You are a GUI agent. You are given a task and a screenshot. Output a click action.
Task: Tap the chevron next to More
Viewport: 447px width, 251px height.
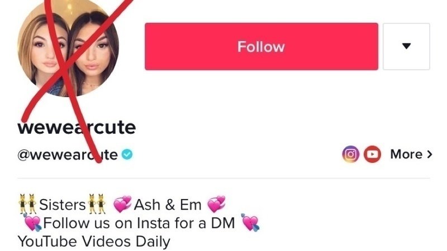pos(429,155)
